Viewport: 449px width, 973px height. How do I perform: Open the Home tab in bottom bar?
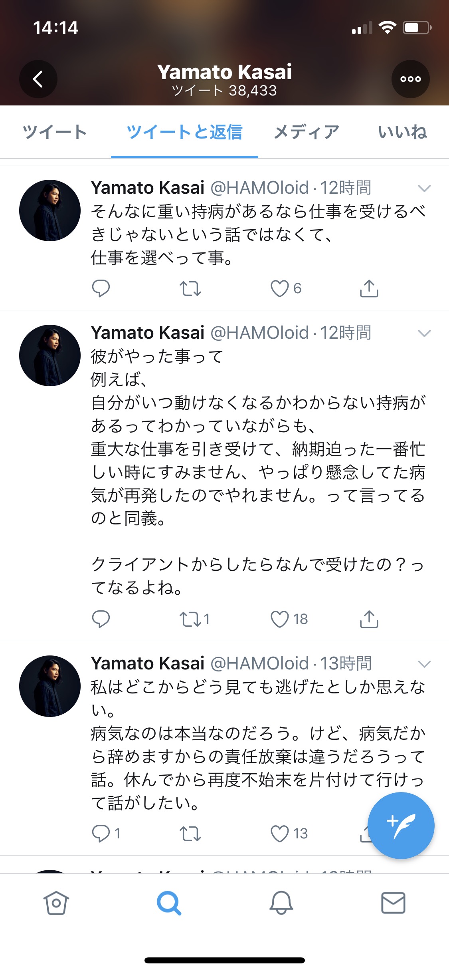click(56, 903)
